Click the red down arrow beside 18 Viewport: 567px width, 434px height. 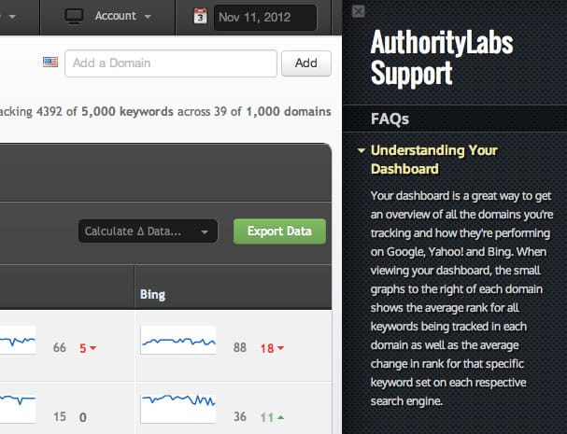[280, 348]
